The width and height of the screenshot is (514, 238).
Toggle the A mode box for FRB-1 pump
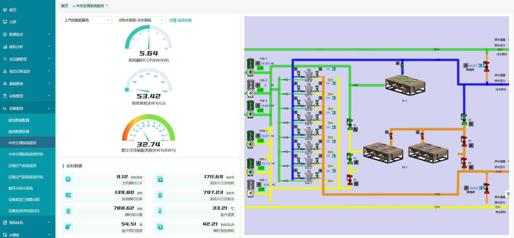click(x=259, y=184)
